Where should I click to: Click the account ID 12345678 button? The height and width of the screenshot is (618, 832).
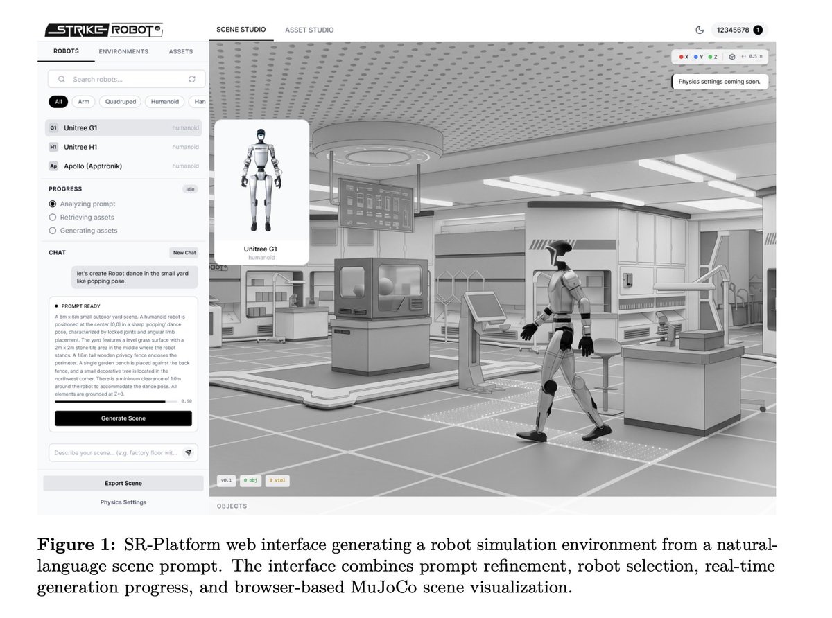click(x=739, y=30)
